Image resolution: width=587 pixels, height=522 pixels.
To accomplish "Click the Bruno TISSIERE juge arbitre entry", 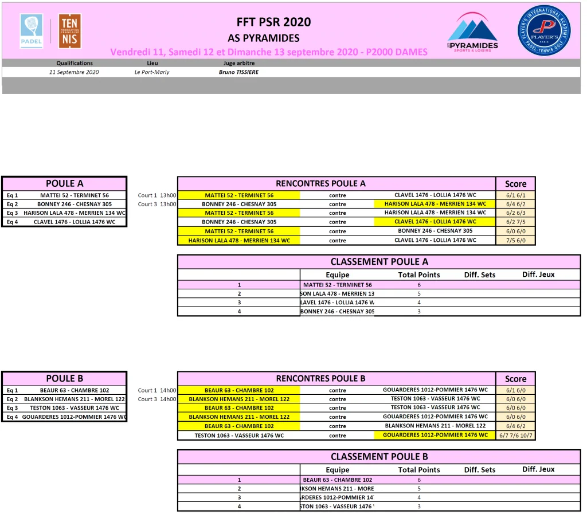I will pyautogui.click(x=240, y=72).
